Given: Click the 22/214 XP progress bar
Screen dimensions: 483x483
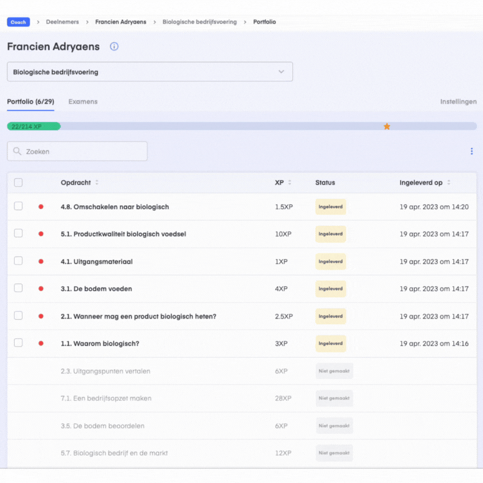Looking at the screenshot, I should [x=242, y=126].
